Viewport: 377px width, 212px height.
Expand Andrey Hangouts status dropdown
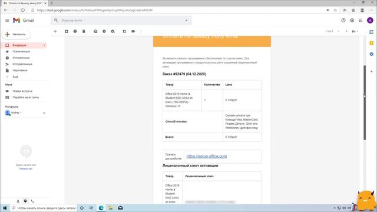point(21,112)
